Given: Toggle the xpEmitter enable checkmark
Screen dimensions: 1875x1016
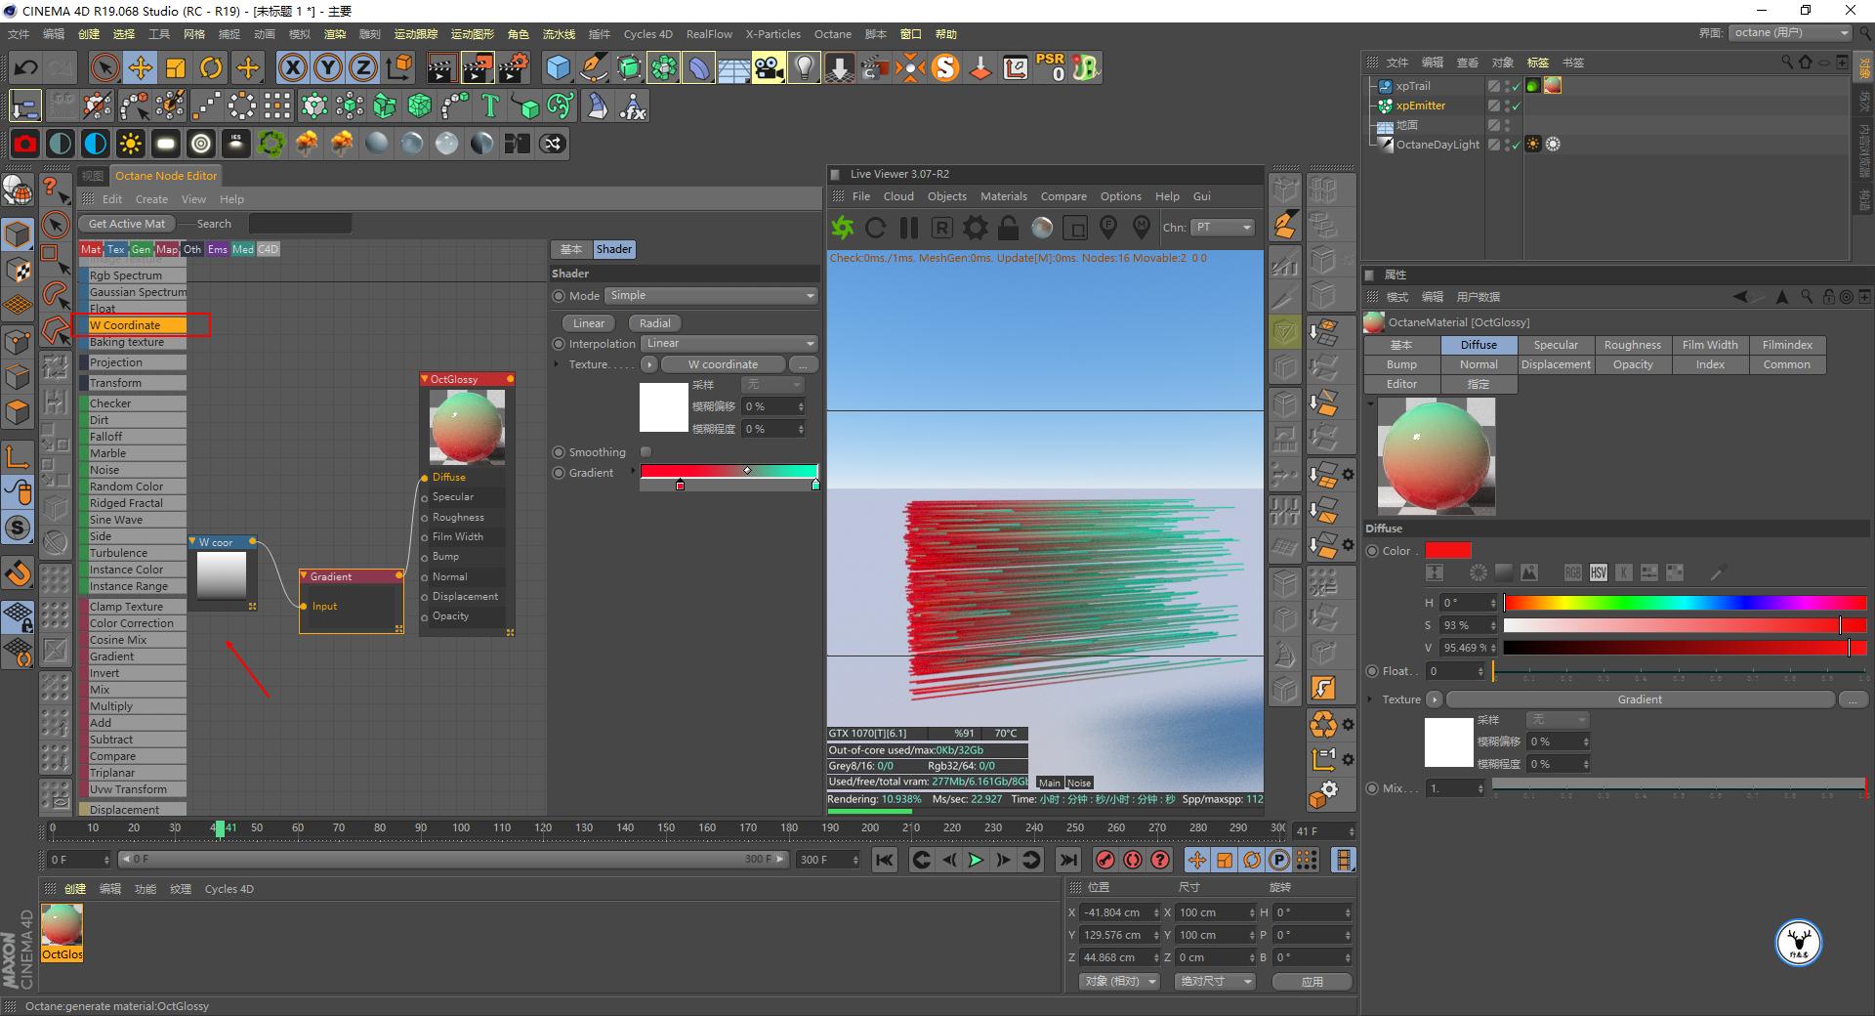Looking at the screenshot, I should 1516,106.
